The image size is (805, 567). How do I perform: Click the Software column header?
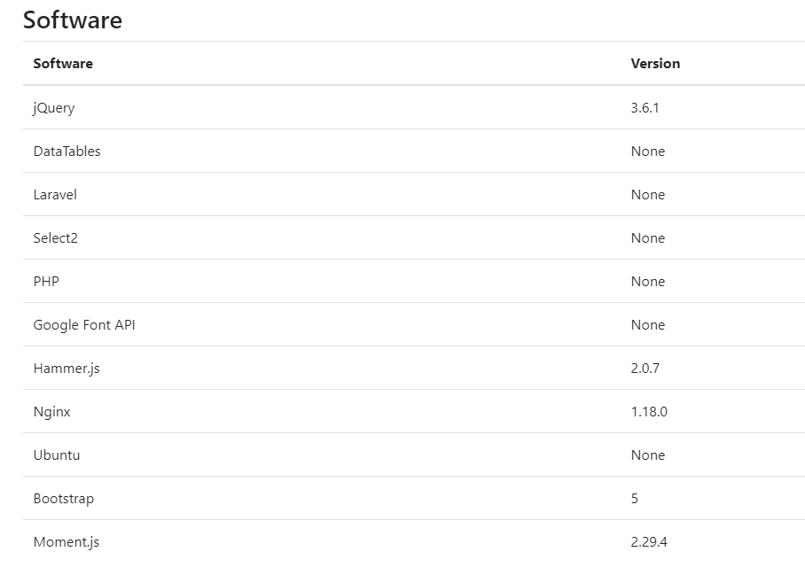pos(63,64)
